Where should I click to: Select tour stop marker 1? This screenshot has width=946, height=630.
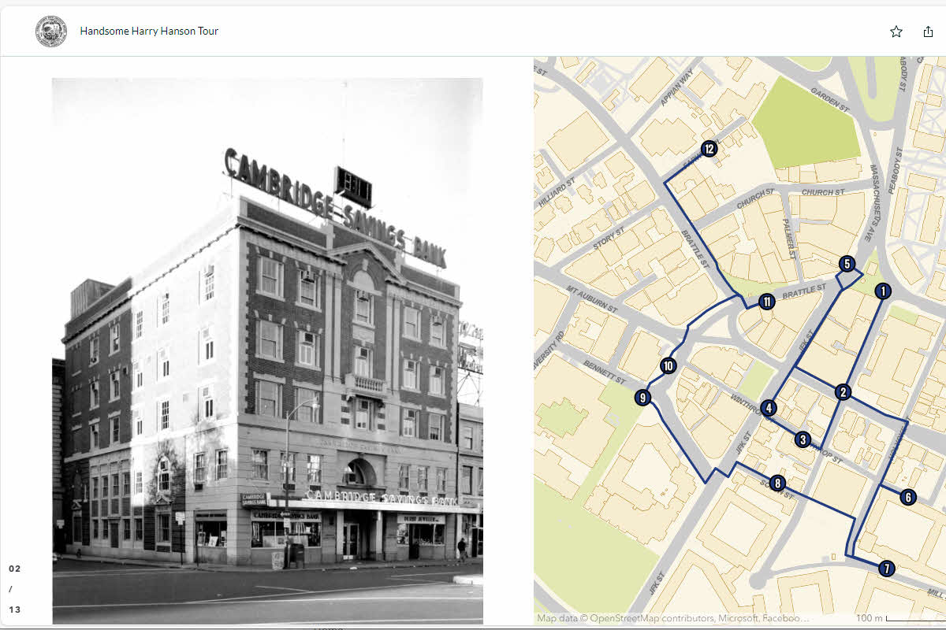(x=883, y=291)
